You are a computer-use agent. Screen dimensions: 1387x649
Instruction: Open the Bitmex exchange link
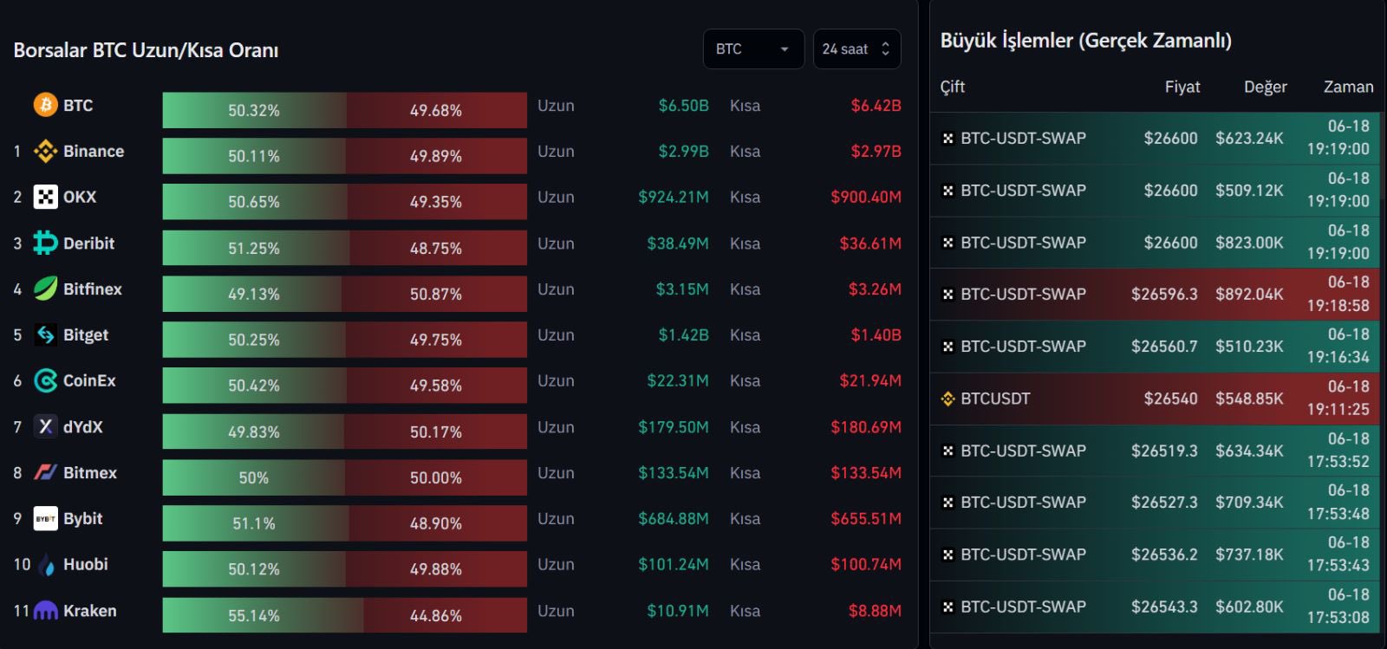pyautogui.click(x=89, y=472)
